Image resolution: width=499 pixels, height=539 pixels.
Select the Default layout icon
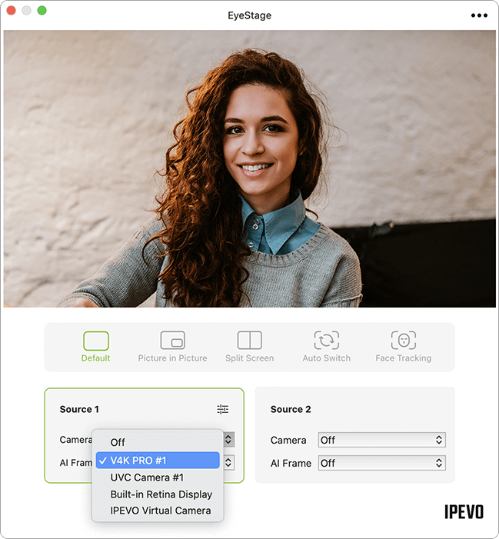pos(95,341)
